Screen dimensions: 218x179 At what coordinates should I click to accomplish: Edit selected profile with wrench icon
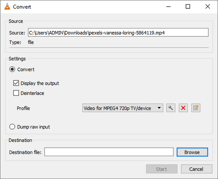point(171,108)
